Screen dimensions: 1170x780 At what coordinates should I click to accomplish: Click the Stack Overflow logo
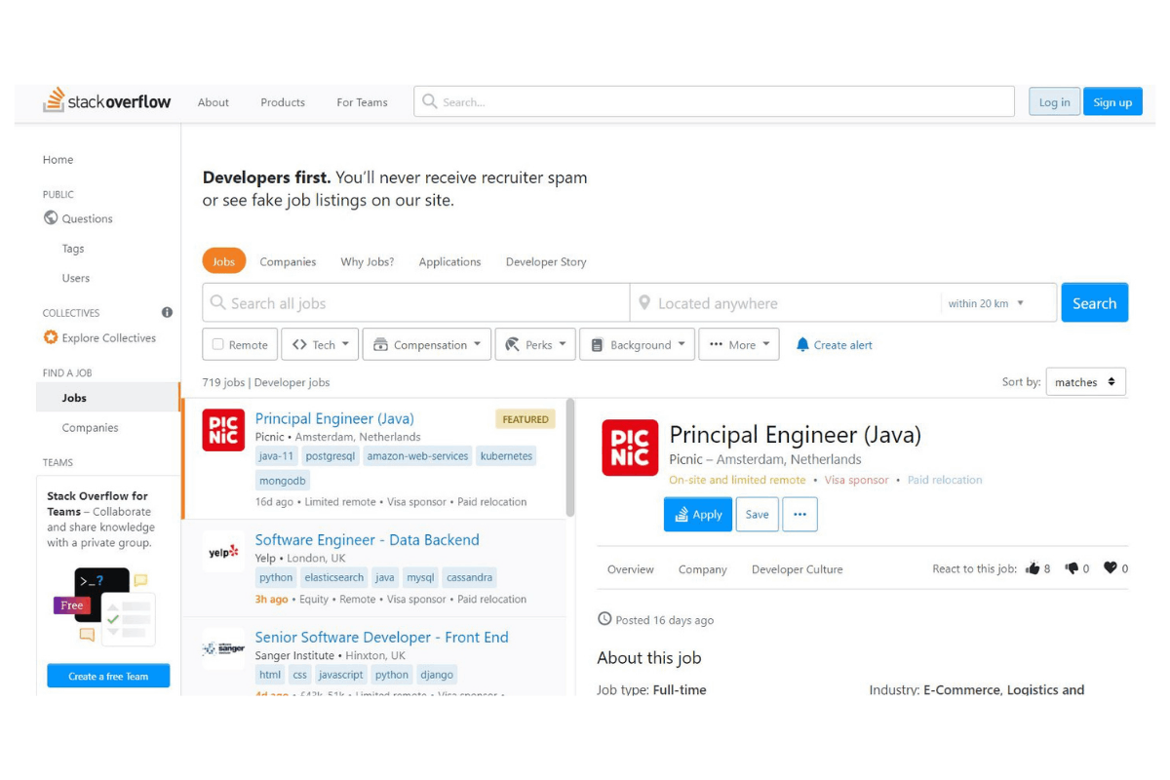tap(107, 101)
